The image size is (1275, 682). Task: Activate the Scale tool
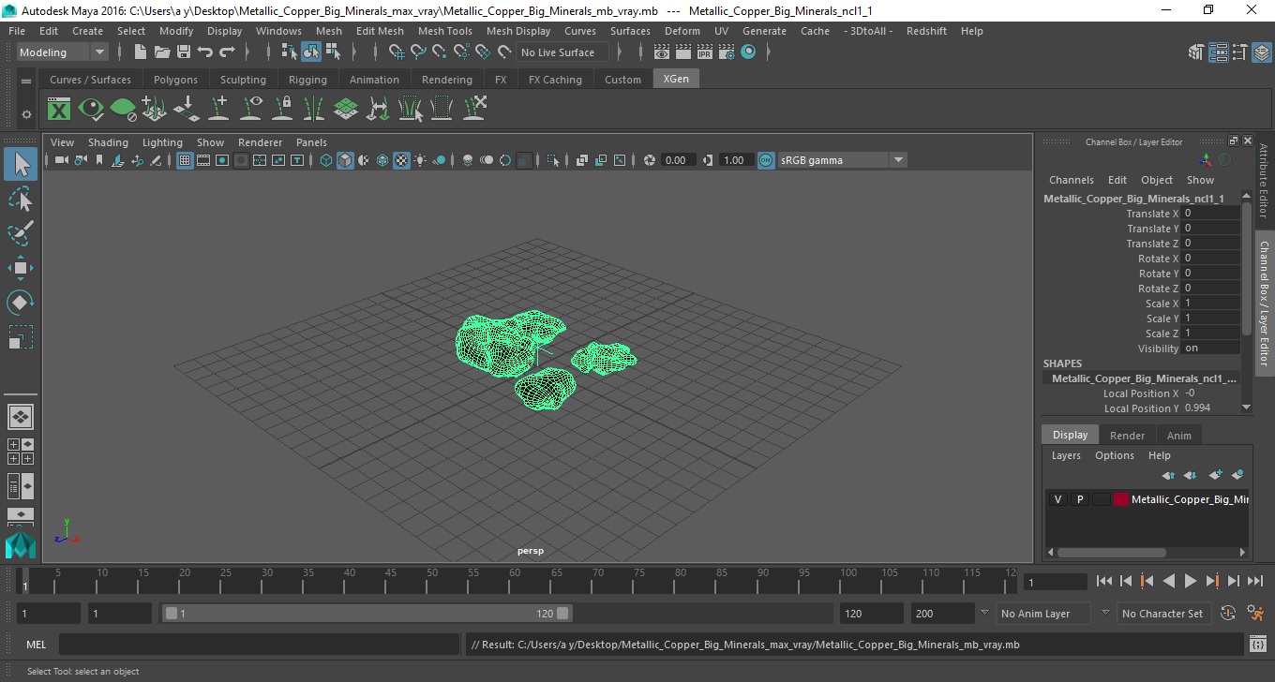(21, 336)
